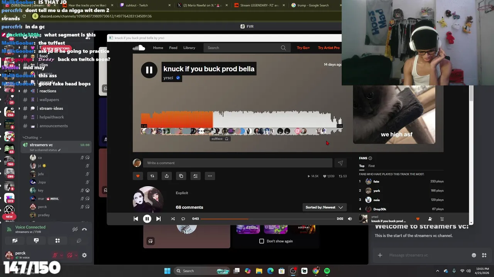Check the Don't show again checkbox

tap(262, 241)
